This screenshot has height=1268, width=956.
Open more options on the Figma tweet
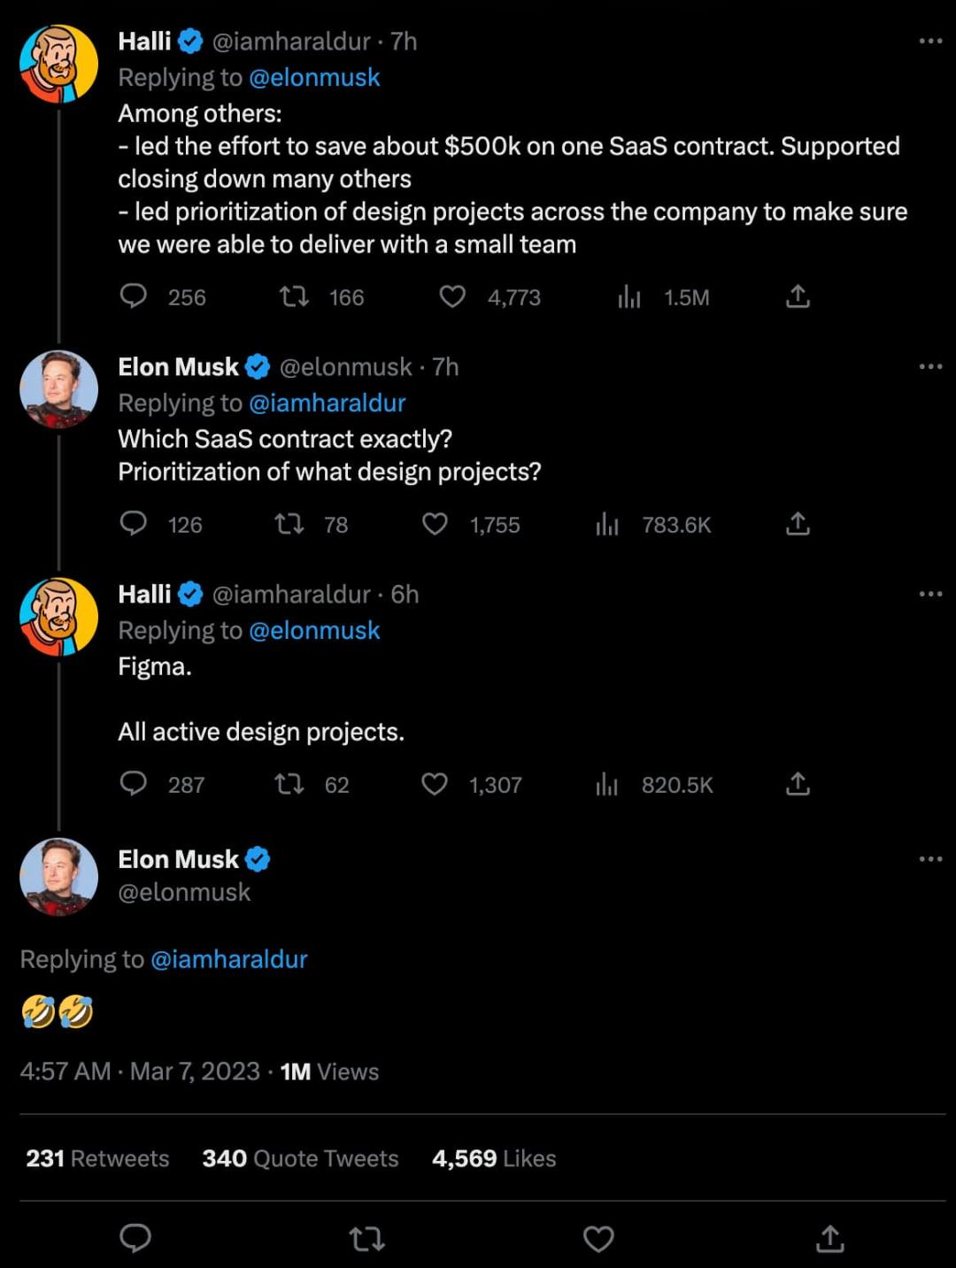pyautogui.click(x=930, y=594)
